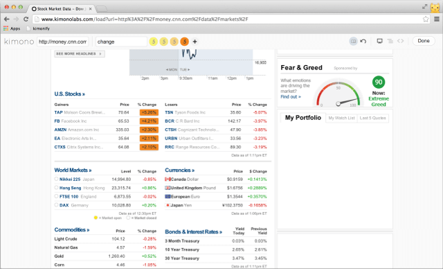The height and width of the screenshot is (269, 443).
Task: Select the first yellow property circle
Action: click(154, 42)
